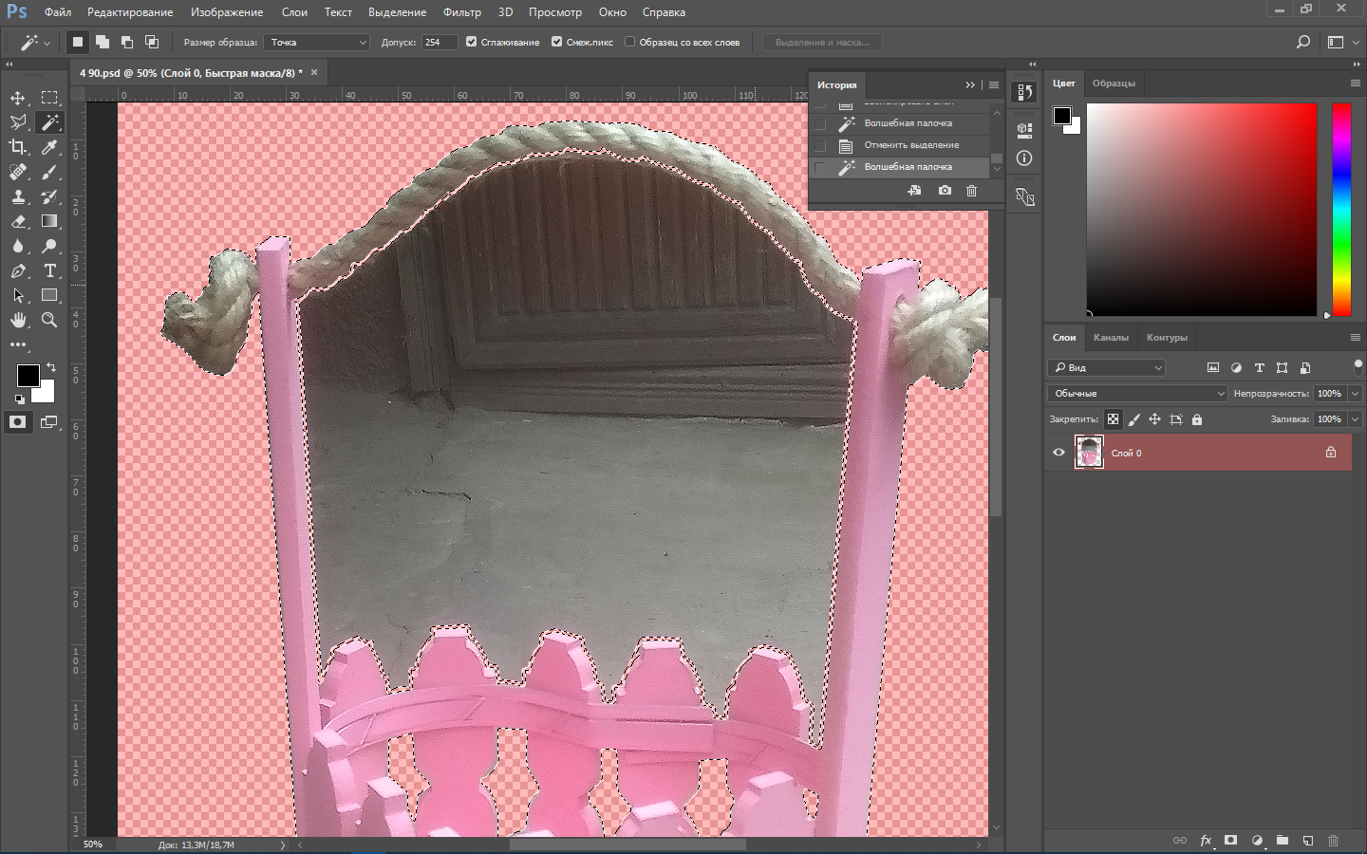Switch to the Каналы tab
The width and height of the screenshot is (1367, 854).
click(1111, 338)
